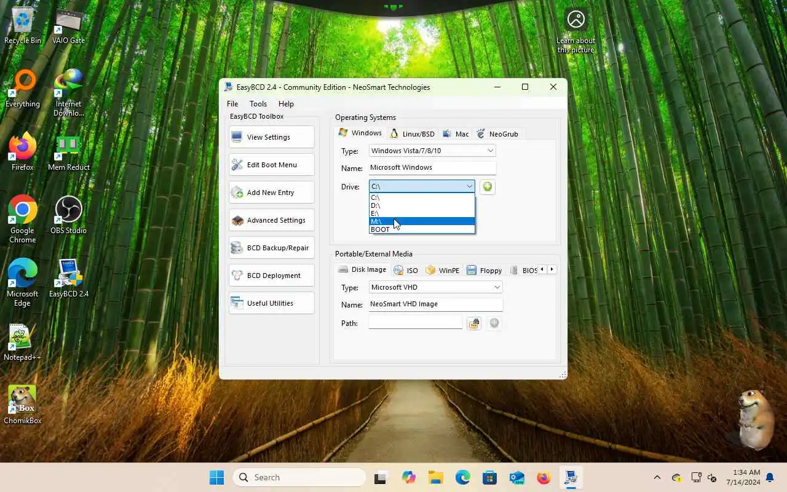
Task: Select the VAIO Gate desktop shortcut
Action: click(68, 26)
